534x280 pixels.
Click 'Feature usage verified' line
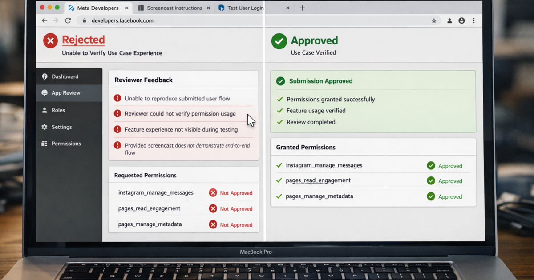pos(316,111)
